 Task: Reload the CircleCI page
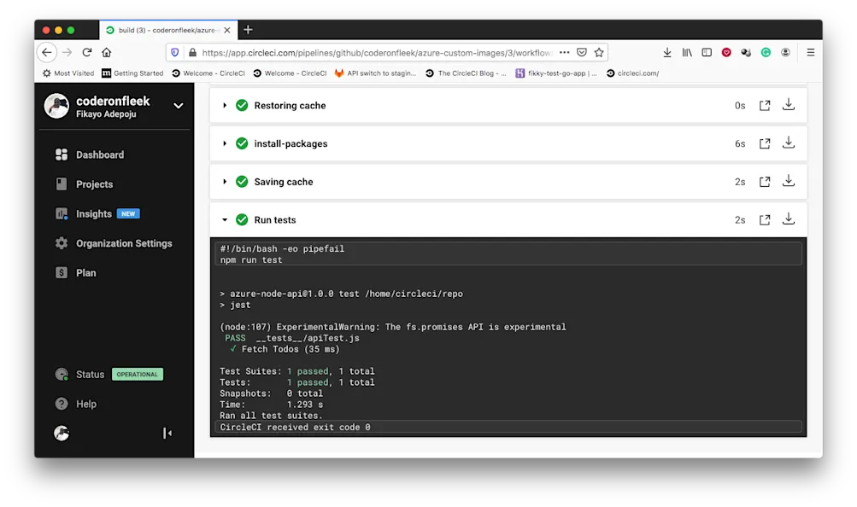[x=87, y=52]
